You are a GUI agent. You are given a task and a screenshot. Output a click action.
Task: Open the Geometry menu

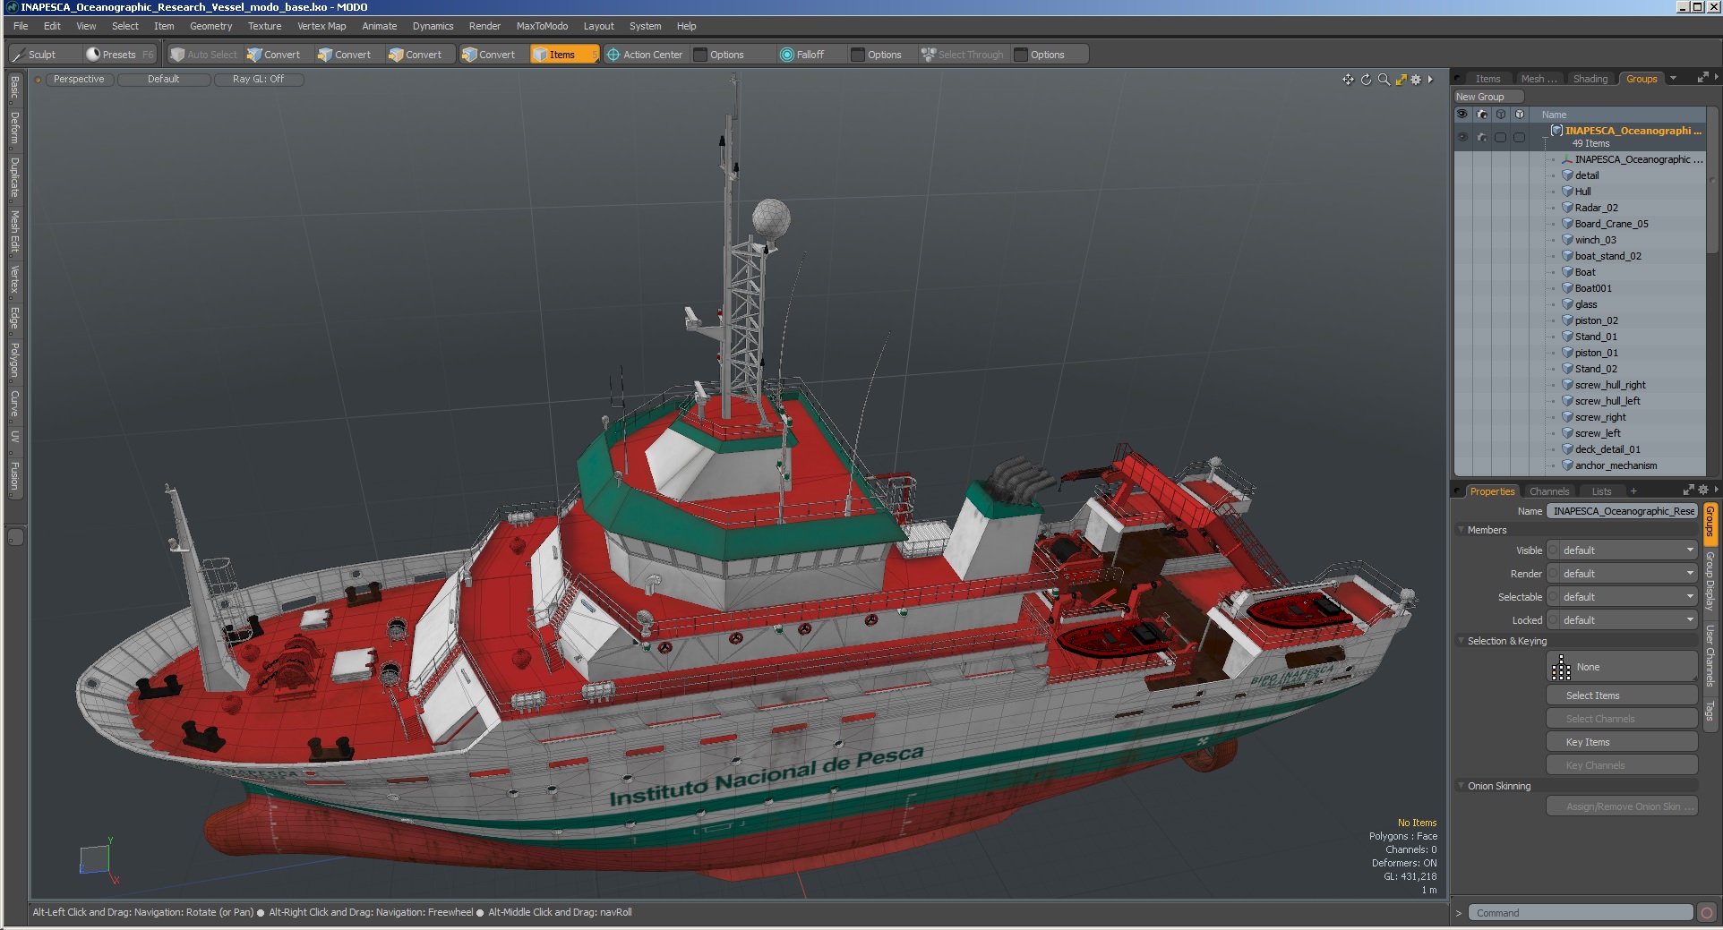210,26
